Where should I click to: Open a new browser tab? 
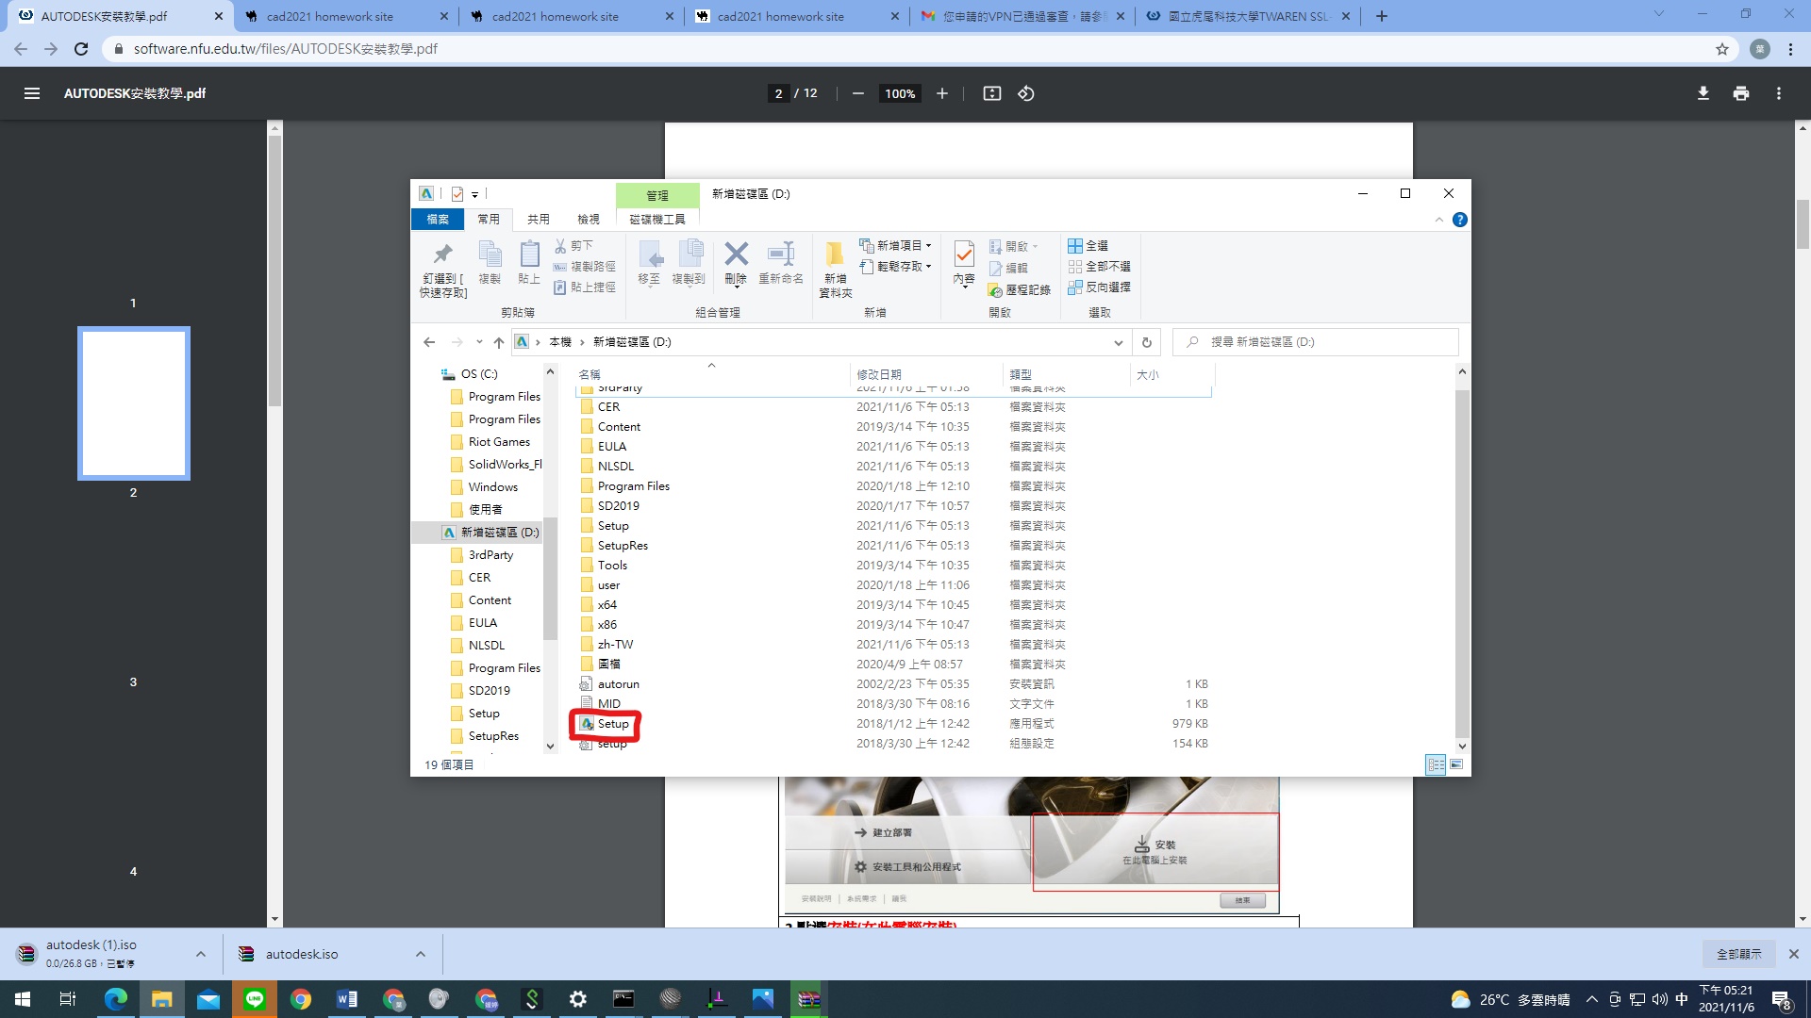tap(1381, 16)
